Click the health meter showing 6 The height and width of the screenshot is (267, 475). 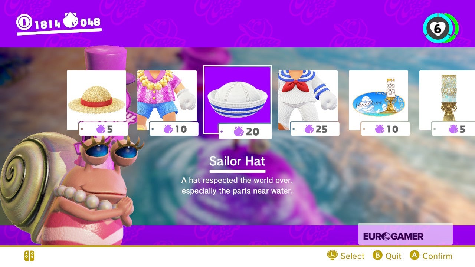point(440,28)
